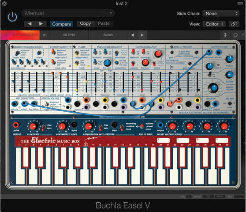246x212 pixels.
Task: Flip complex oscillator quantize on/off switch
Action: point(143,52)
